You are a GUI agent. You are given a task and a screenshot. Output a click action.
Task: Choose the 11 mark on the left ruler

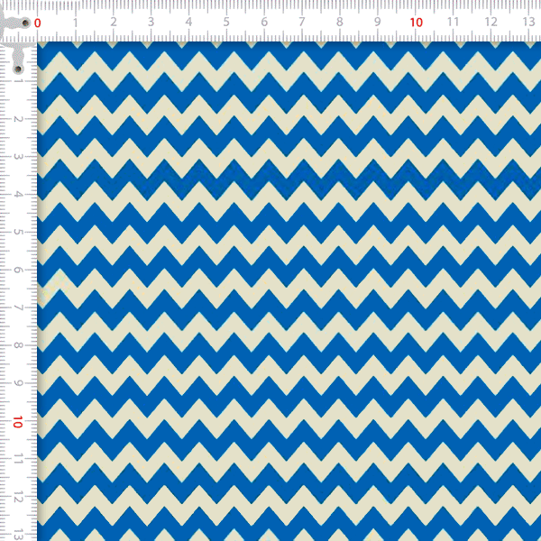click(x=18, y=460)
